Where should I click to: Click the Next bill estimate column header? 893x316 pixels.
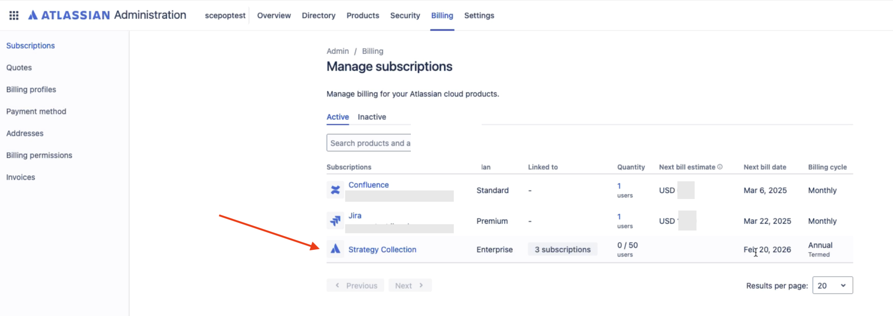coord(687,167)
